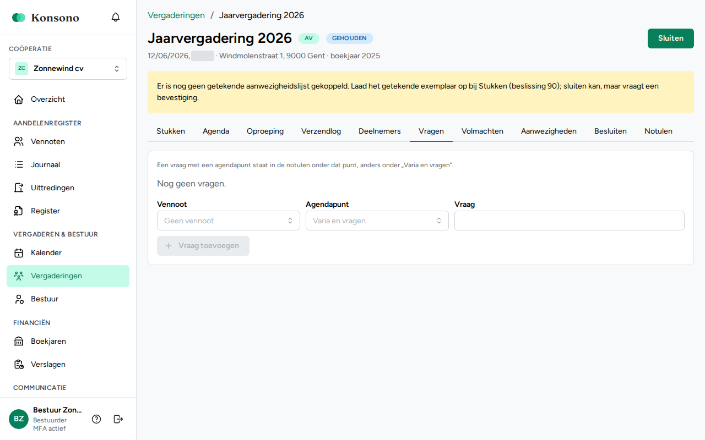This screenshot has width=705, height=440.
Task: Open Register in the sidebar
Action: (68, 211)
